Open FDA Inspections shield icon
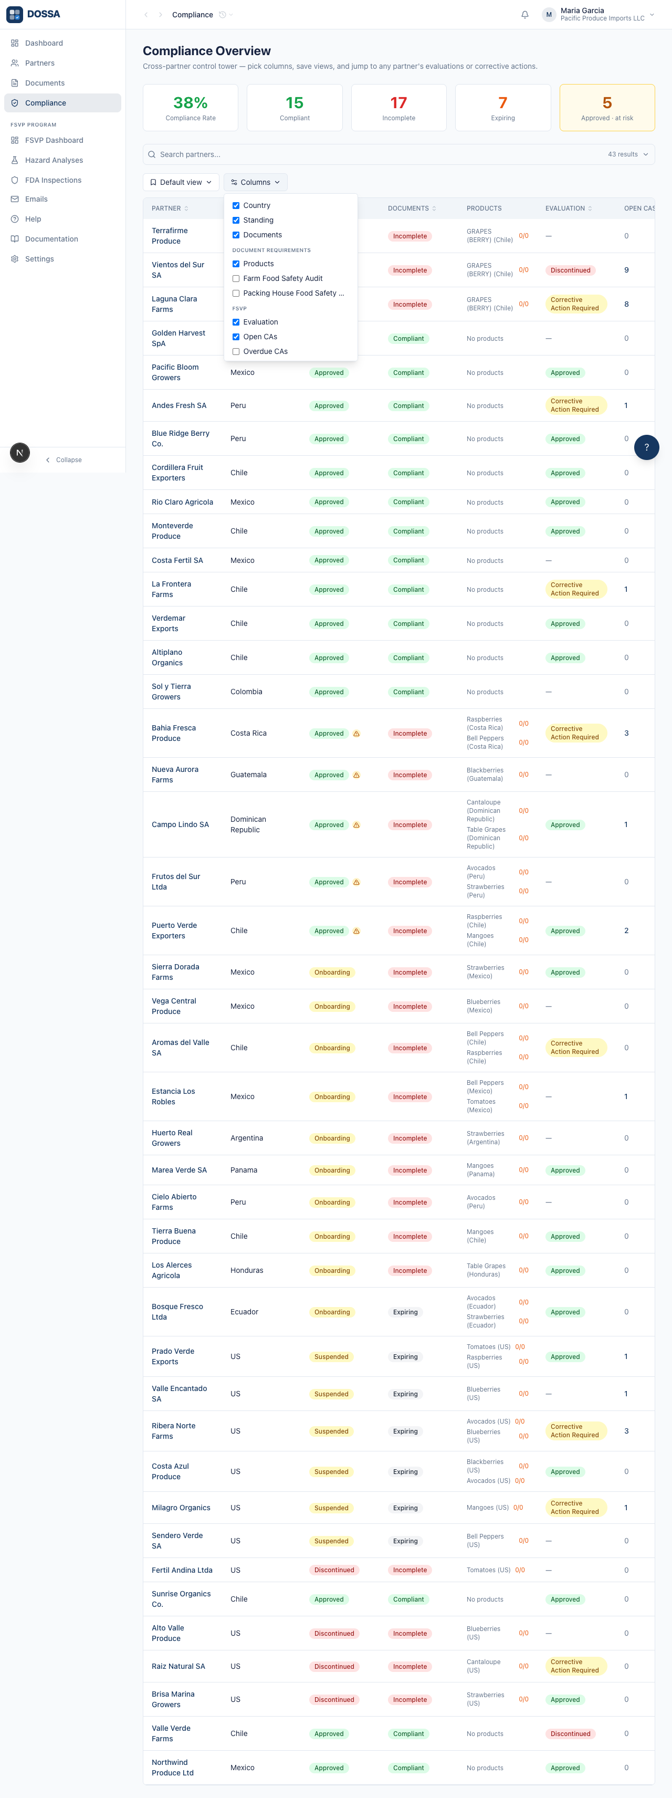Image resolution: width=672 pixels, height=1798 pixels. (x=15, y=180)
